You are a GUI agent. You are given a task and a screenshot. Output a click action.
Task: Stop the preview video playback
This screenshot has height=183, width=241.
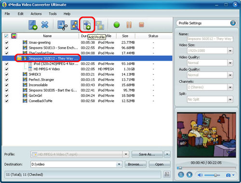(189, 175)
